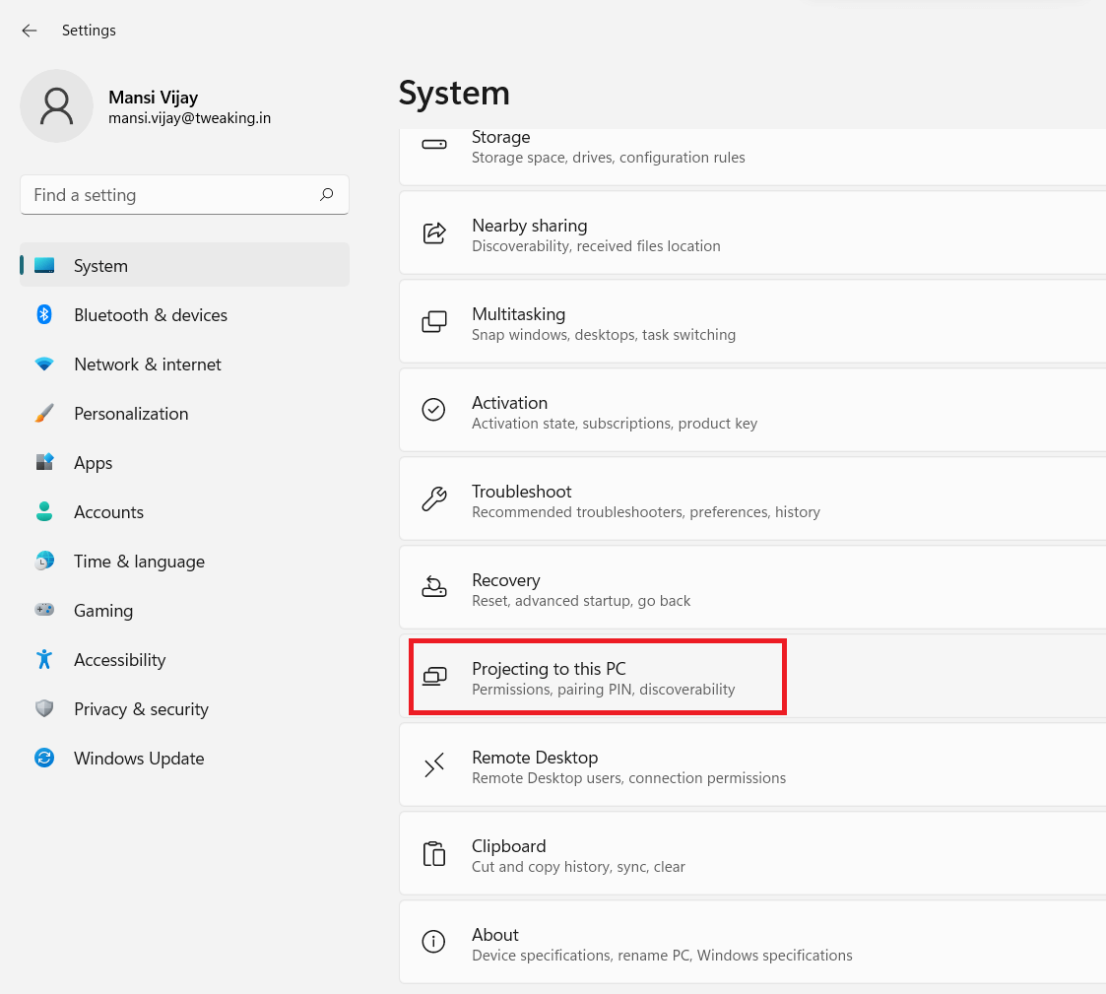Click the Activation checkmark icon
Image resolution: width=1106 pixels, height=994 pixels.
[x=434, y=410]
